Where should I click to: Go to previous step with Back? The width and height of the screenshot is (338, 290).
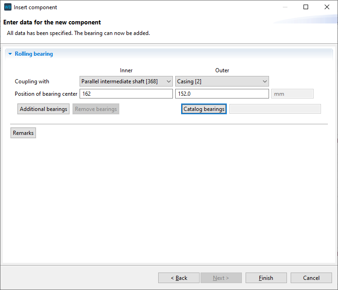coord(179,278)
